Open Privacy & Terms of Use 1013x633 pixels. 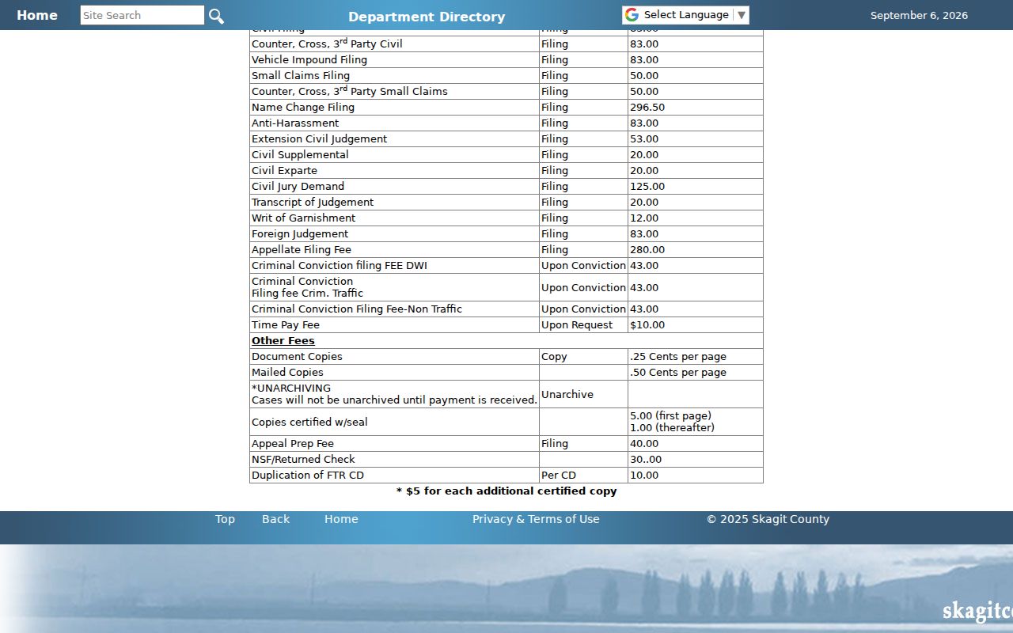(536, 519)
